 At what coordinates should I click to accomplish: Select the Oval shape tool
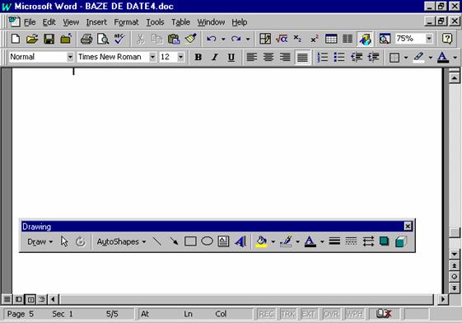(208, 241)
